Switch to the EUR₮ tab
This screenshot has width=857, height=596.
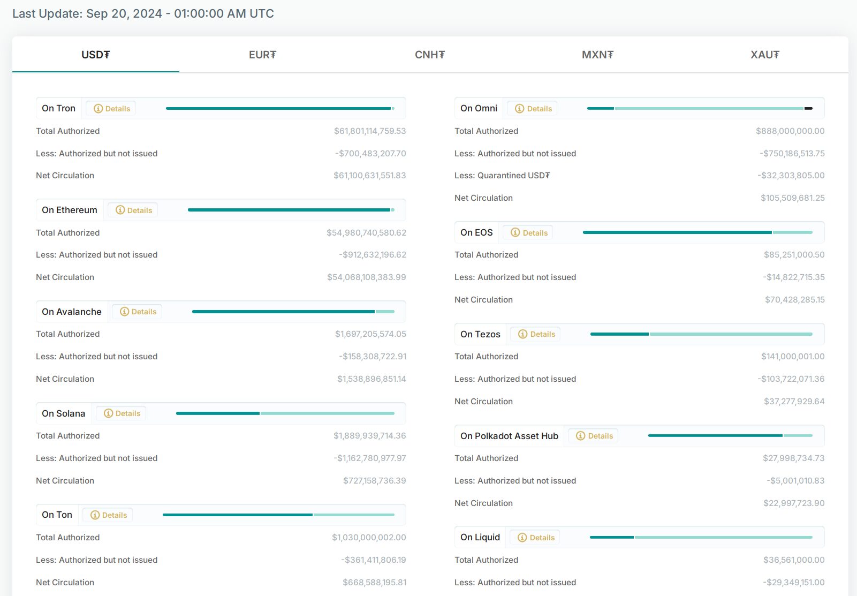[263, 55]
